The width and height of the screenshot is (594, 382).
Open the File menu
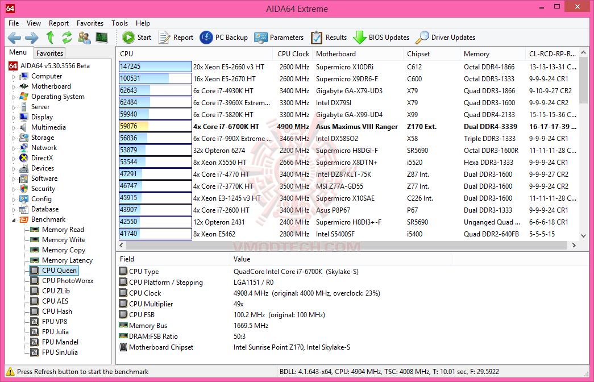click(x=14, y=23)
